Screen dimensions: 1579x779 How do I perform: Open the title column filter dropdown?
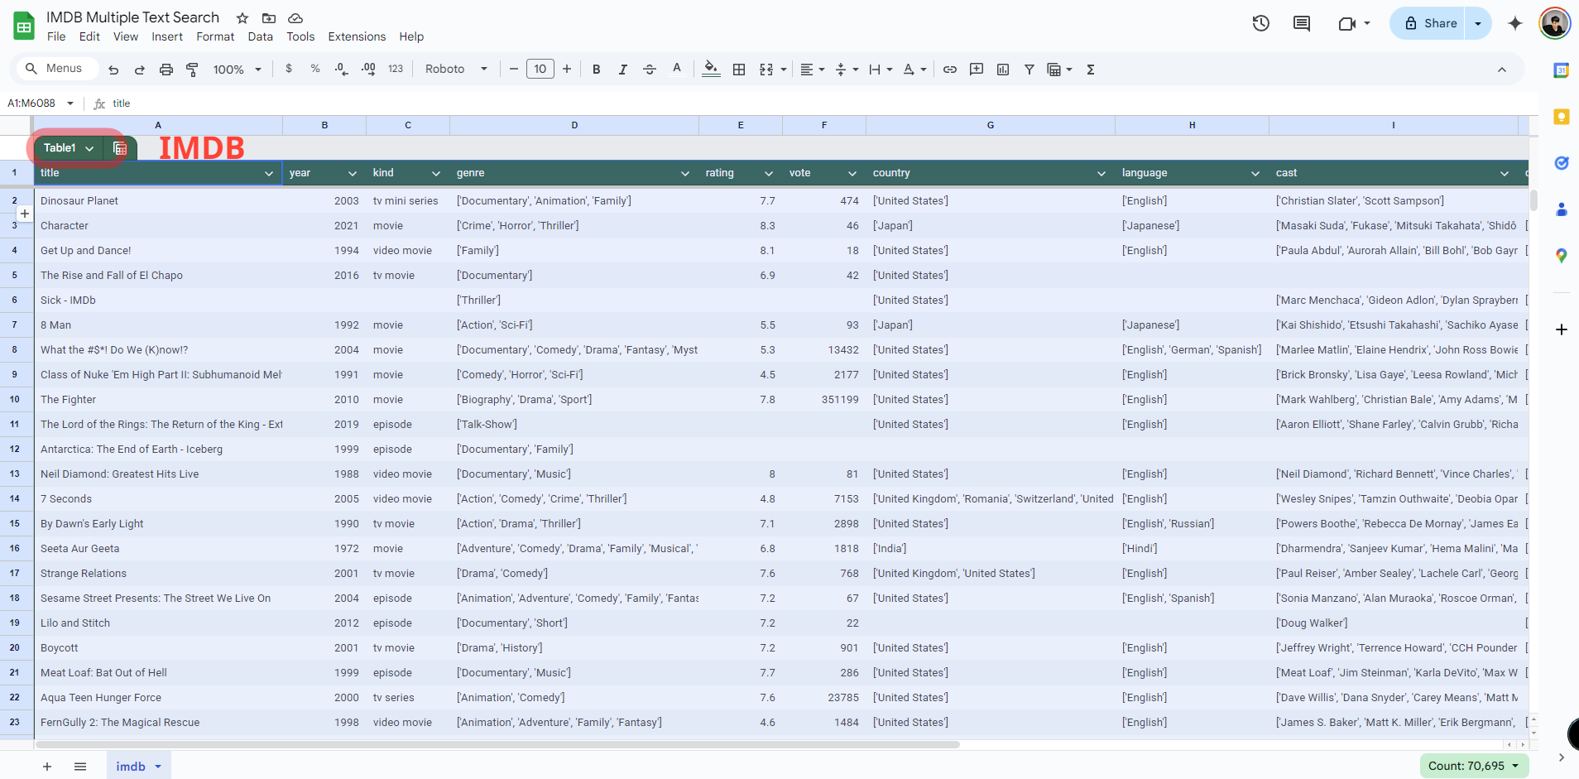(x=269, y=173)
